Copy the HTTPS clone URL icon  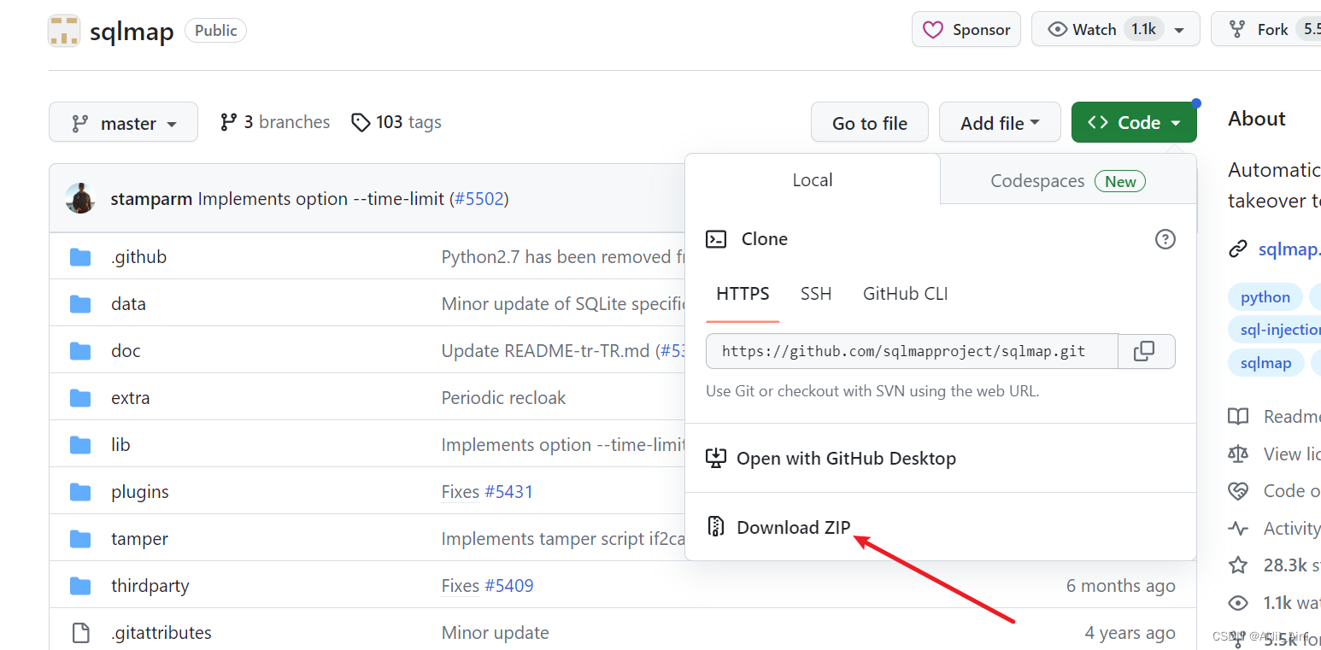(1144, 351)
